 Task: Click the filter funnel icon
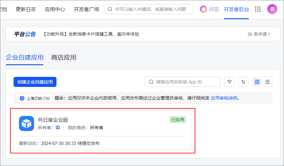tap(229, 82)
